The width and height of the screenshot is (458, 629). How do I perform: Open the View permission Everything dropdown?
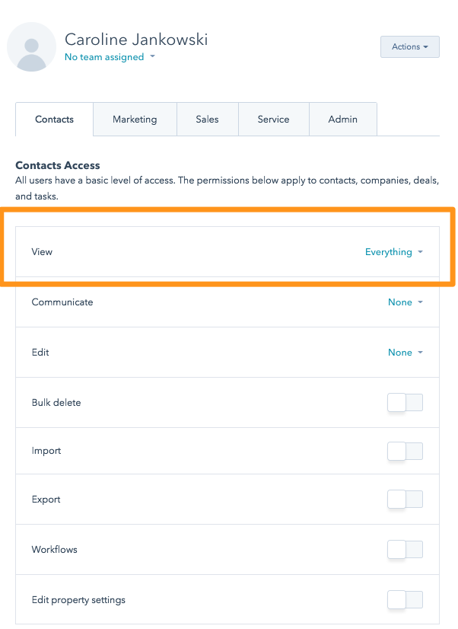point(393,252)
